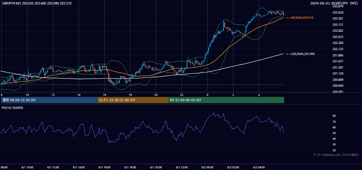Screen dimensions: 362x170
Task: Click RSI scale level 80
Action: click(x=334, y=116)
